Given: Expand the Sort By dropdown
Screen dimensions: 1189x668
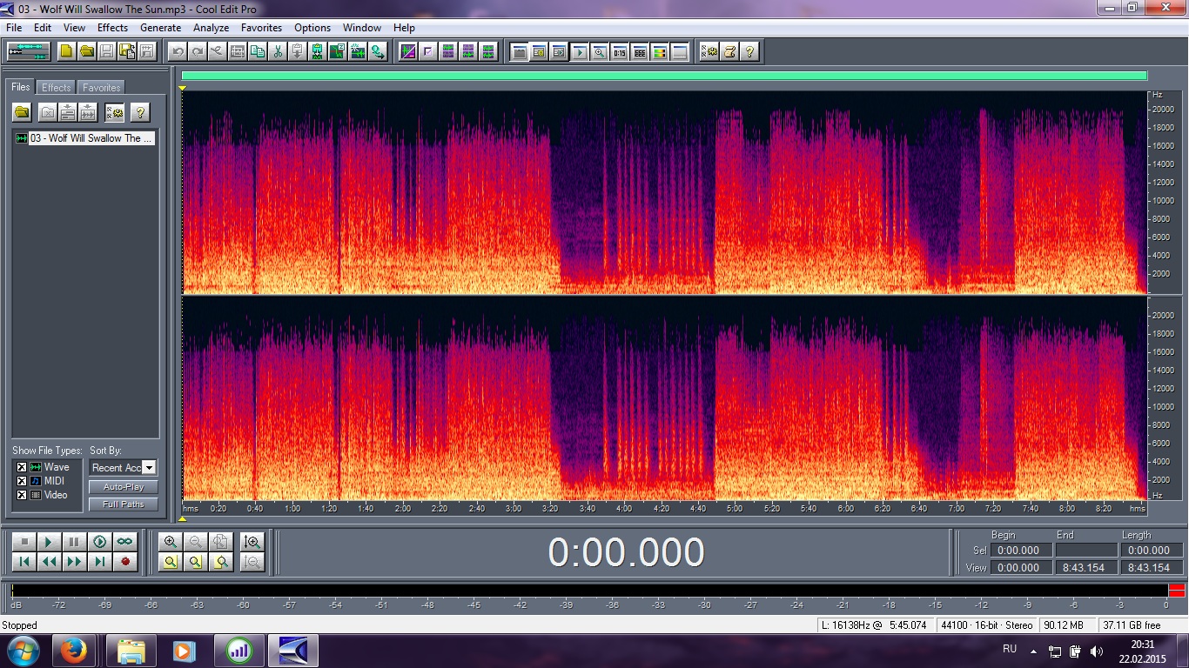Looking at the screenshot, I should [x=149, y=468].
